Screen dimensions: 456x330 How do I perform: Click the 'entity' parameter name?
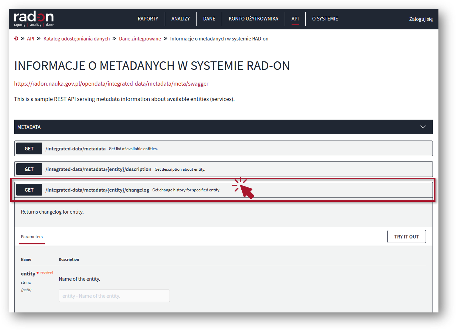pos(28,274)
